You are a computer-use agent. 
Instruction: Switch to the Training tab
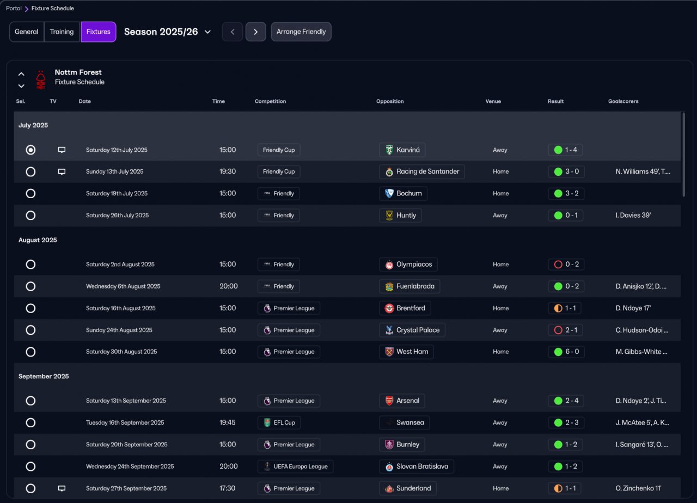tap(62, 32)
